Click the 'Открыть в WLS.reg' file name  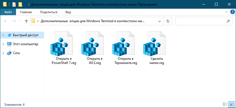(95, 61)
